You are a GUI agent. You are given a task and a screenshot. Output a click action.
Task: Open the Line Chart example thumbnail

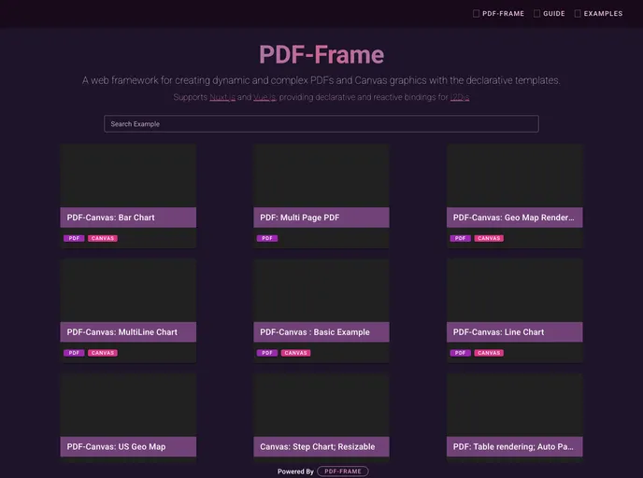click(x=515, y=290)
